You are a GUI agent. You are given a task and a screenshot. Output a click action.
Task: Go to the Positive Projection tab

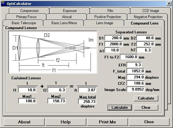tap(107, 17)
